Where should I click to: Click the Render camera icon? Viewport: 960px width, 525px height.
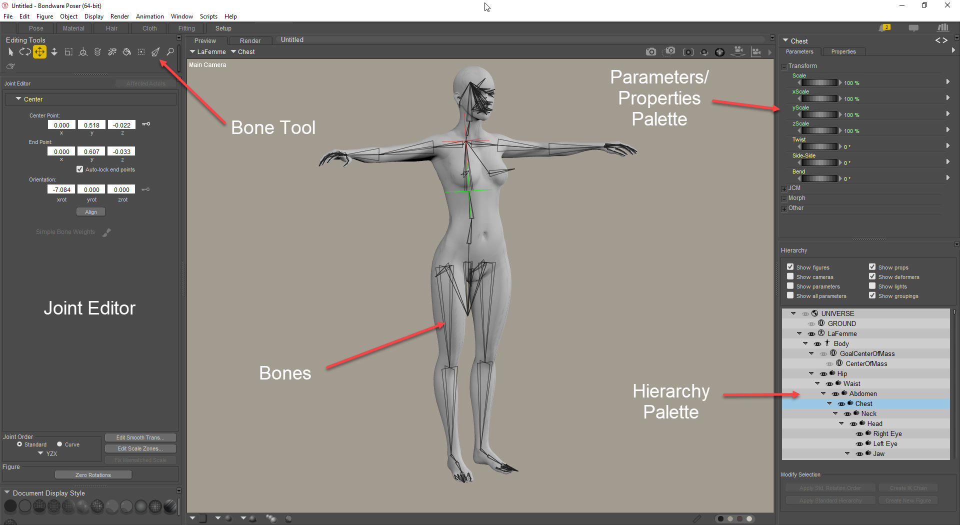point(650,52)
